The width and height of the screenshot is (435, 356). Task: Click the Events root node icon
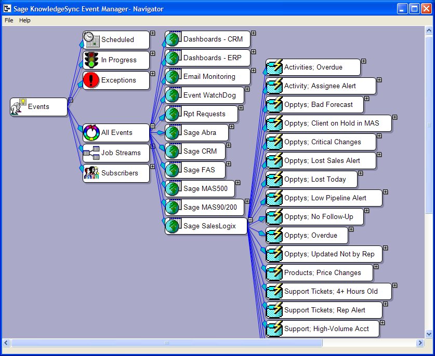click(18, 107)
